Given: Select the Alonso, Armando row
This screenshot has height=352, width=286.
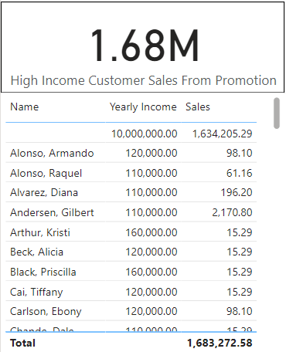Looking at the screenshot, I should click(x=131, y=153).
